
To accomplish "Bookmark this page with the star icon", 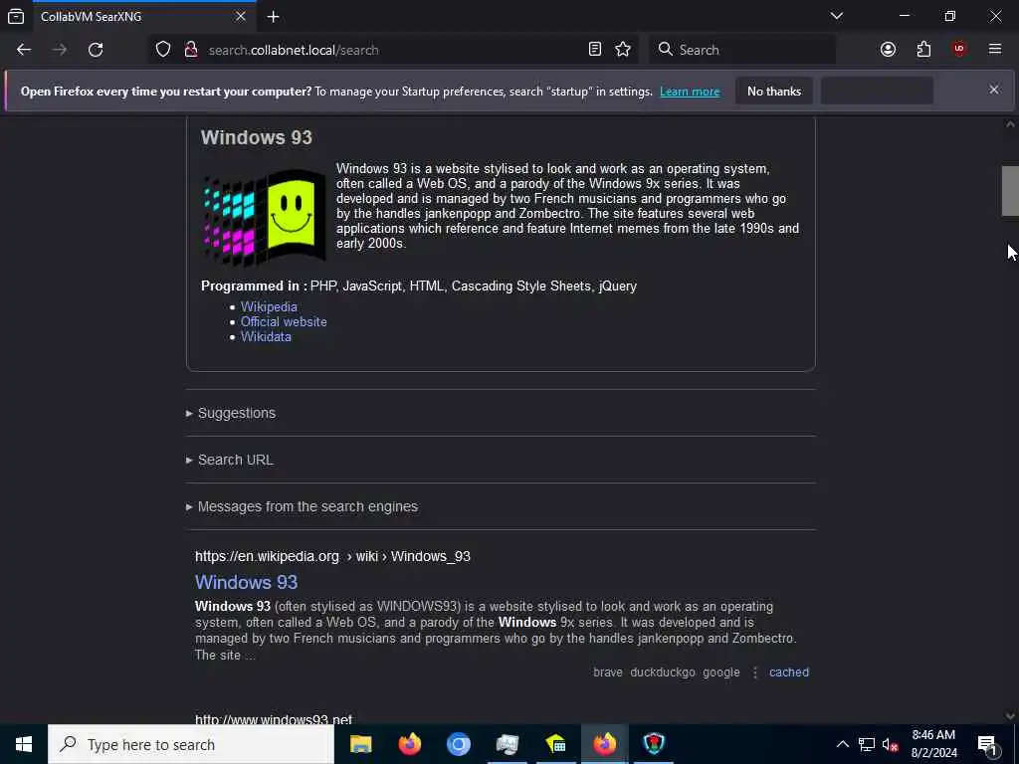I will tap(623, 50).
